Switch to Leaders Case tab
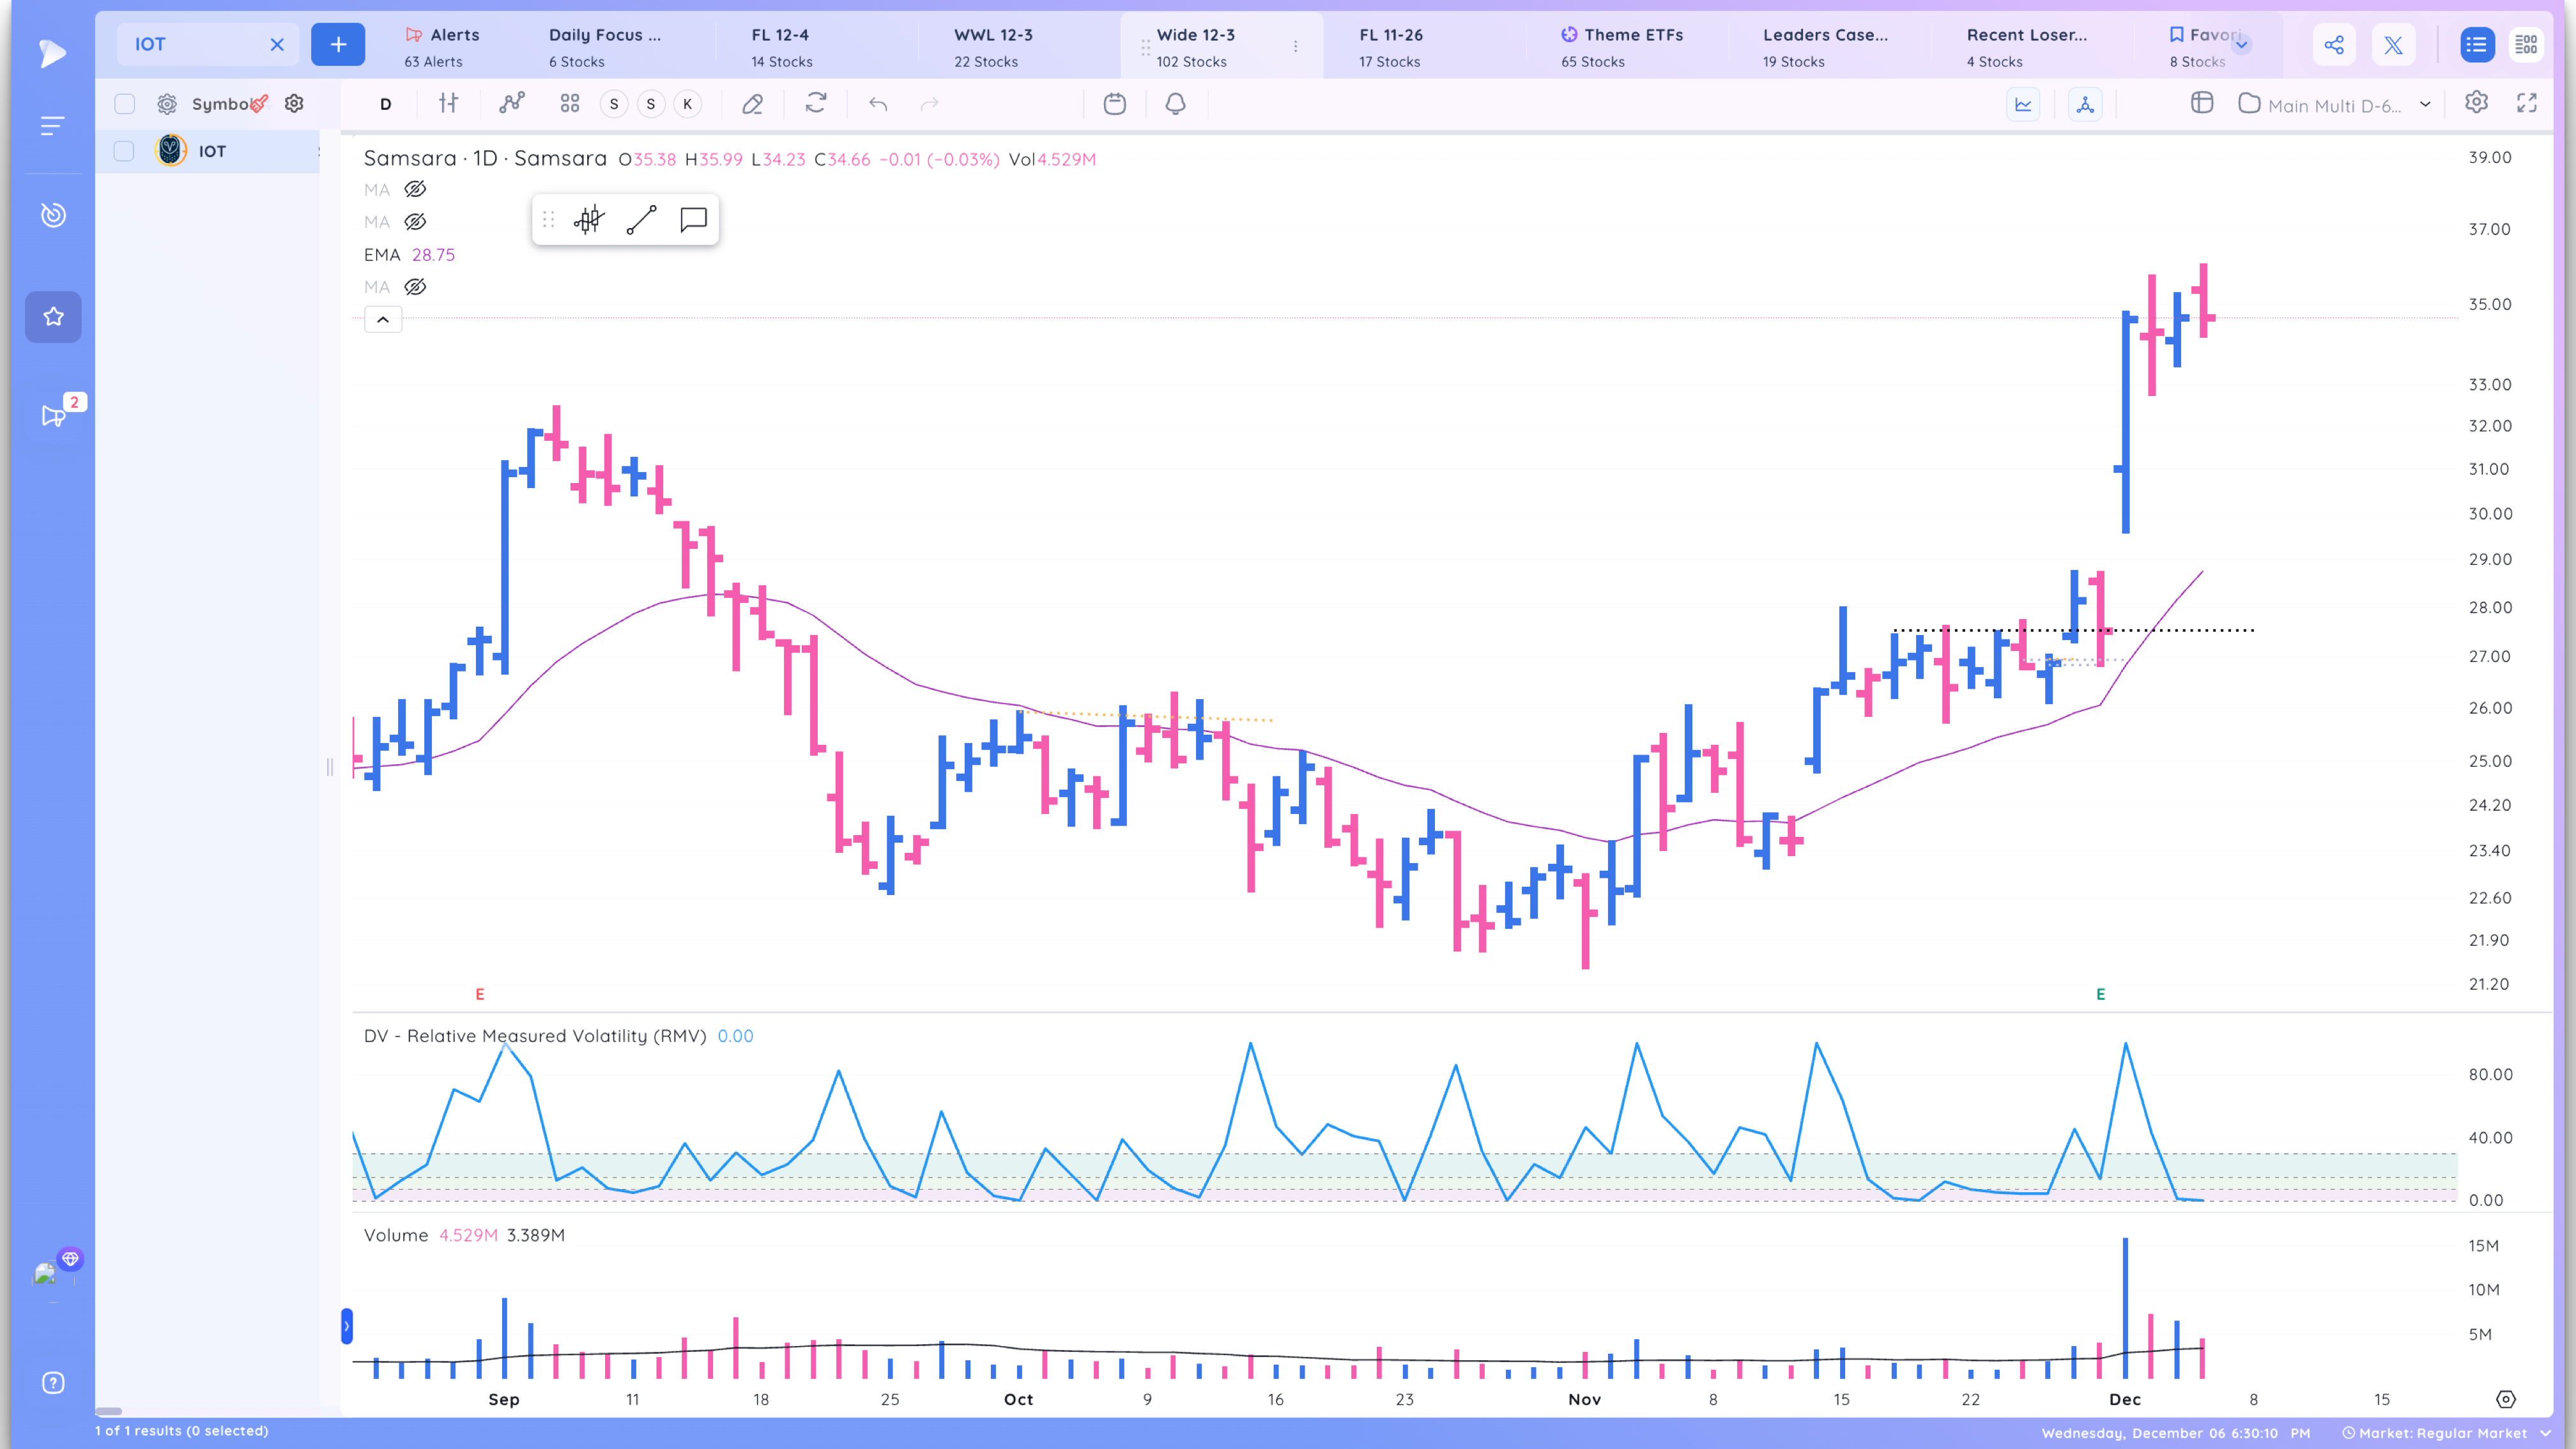The image size is (2576, 1449). pyautogui.click(x=1825, y=47)
